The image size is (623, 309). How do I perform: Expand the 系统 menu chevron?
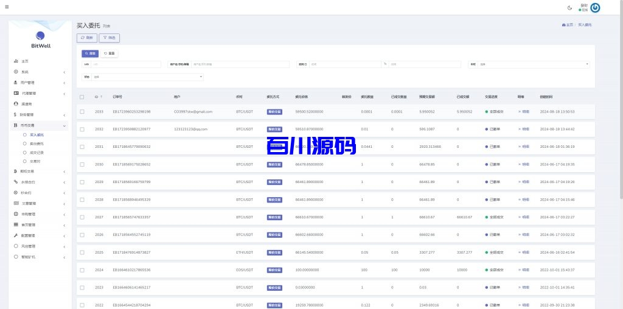click(64, 72)
